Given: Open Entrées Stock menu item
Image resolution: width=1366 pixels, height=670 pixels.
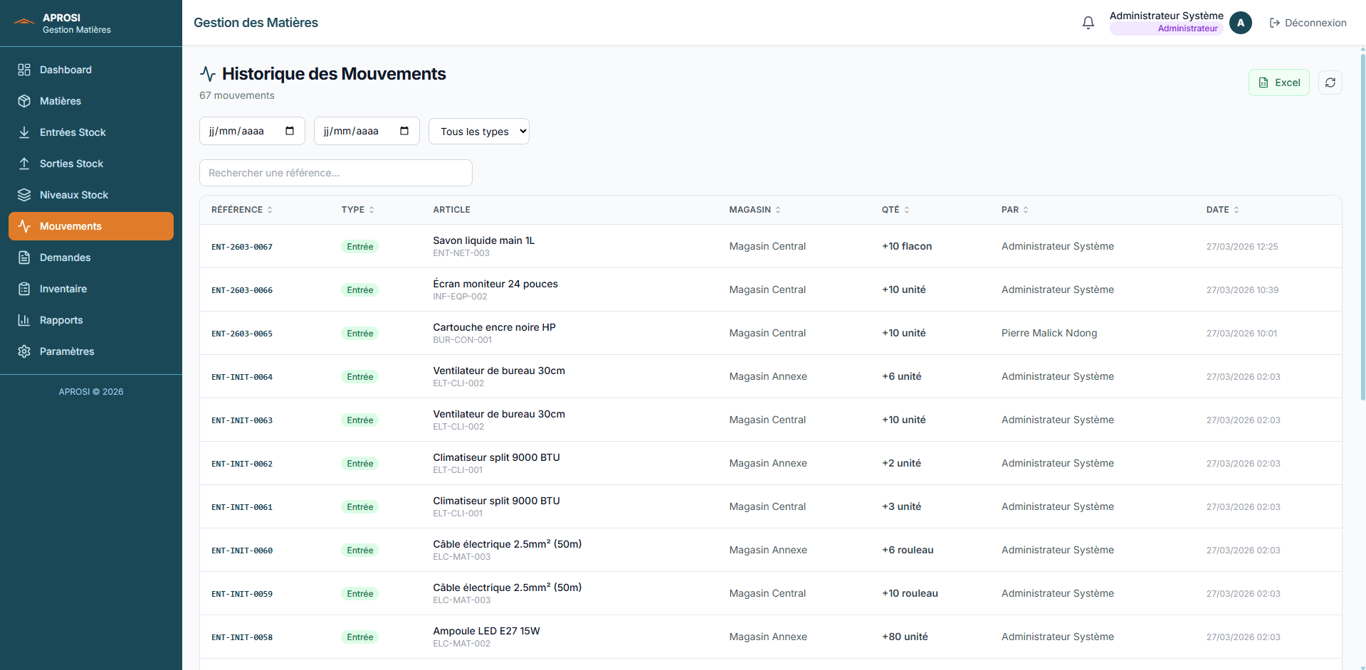Looking at the screenshot, I should coord(91,132).
